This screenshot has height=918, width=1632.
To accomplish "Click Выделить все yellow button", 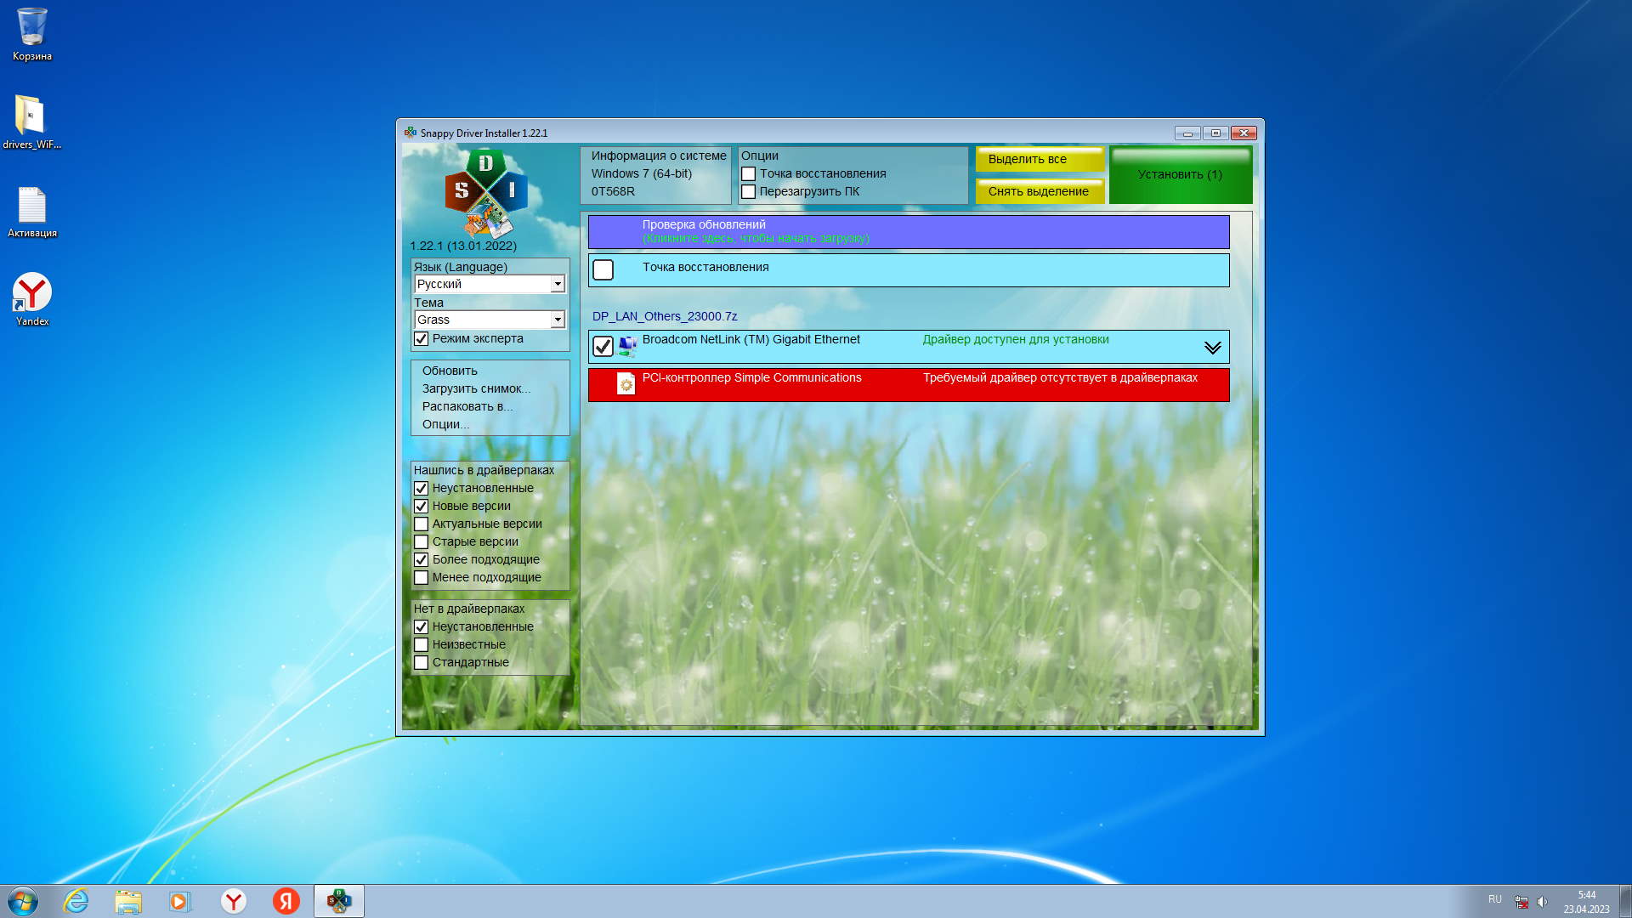I will [1039, 159].
